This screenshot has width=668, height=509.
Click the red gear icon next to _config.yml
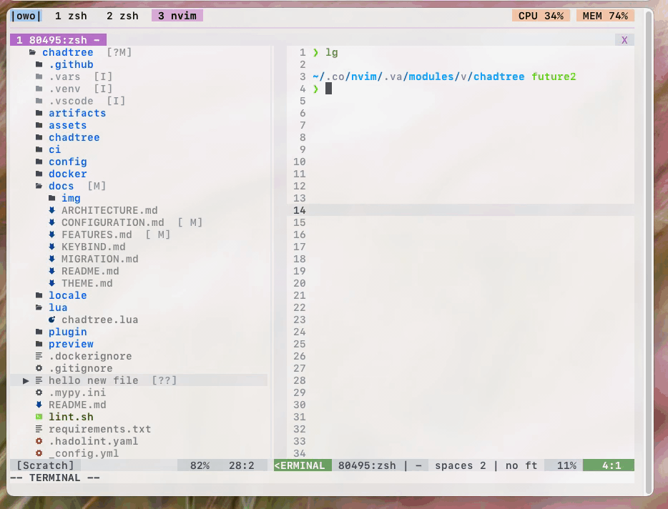pos(39,453)
